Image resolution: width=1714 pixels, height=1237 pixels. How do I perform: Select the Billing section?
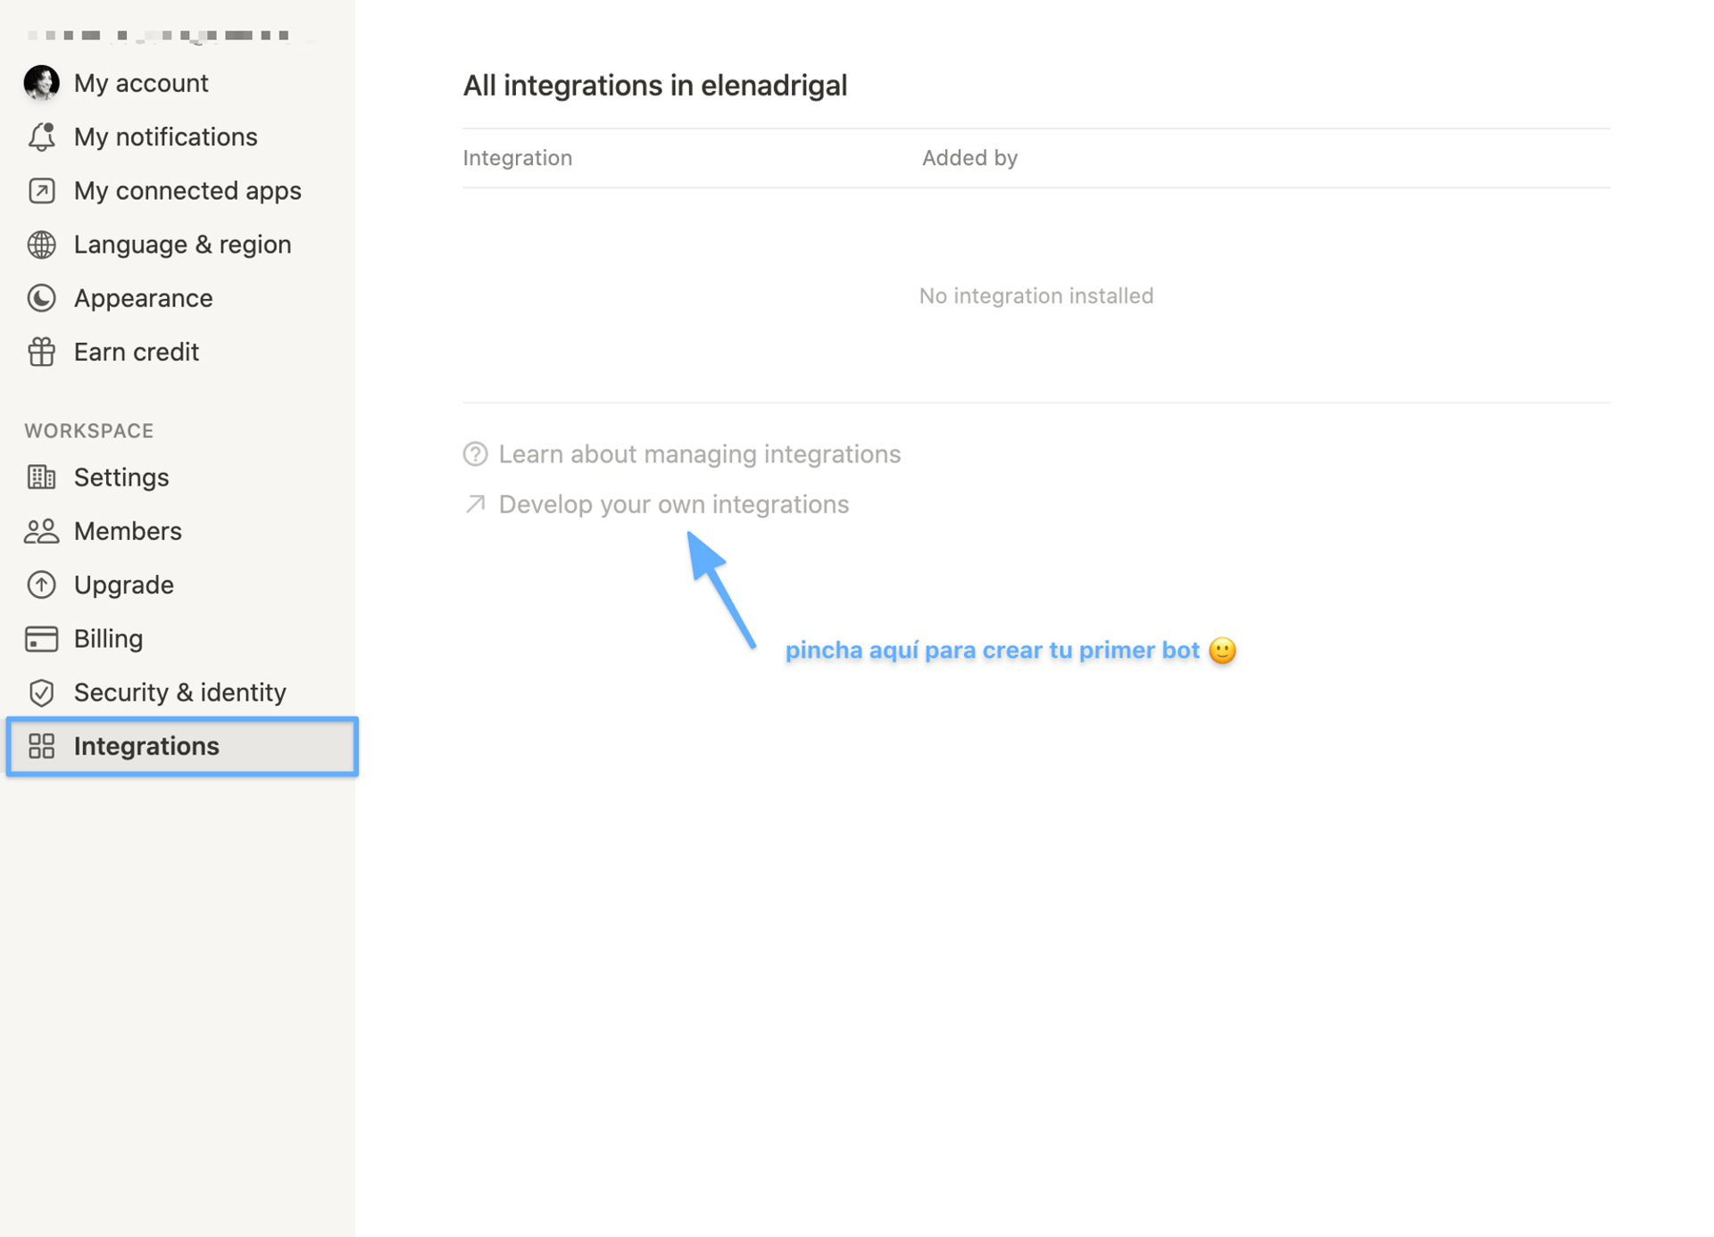(108, 638)
